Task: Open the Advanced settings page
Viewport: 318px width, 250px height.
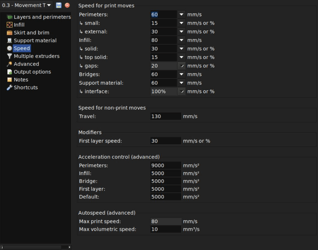Action: coord(26,64)
